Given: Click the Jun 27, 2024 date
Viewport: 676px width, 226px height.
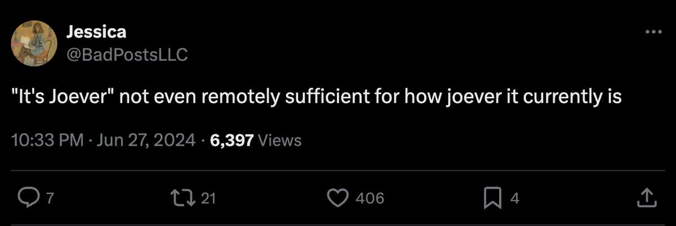Looking at the screenshot, I should (x=146, y=140).
